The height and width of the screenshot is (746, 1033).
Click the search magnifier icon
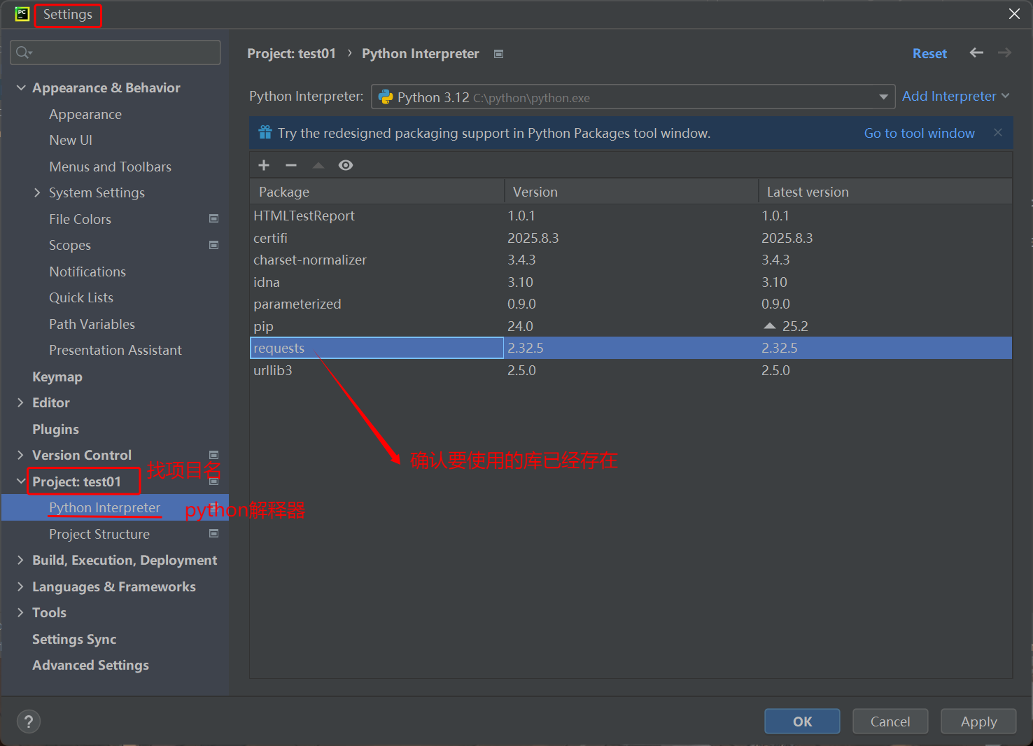[24, 52]
